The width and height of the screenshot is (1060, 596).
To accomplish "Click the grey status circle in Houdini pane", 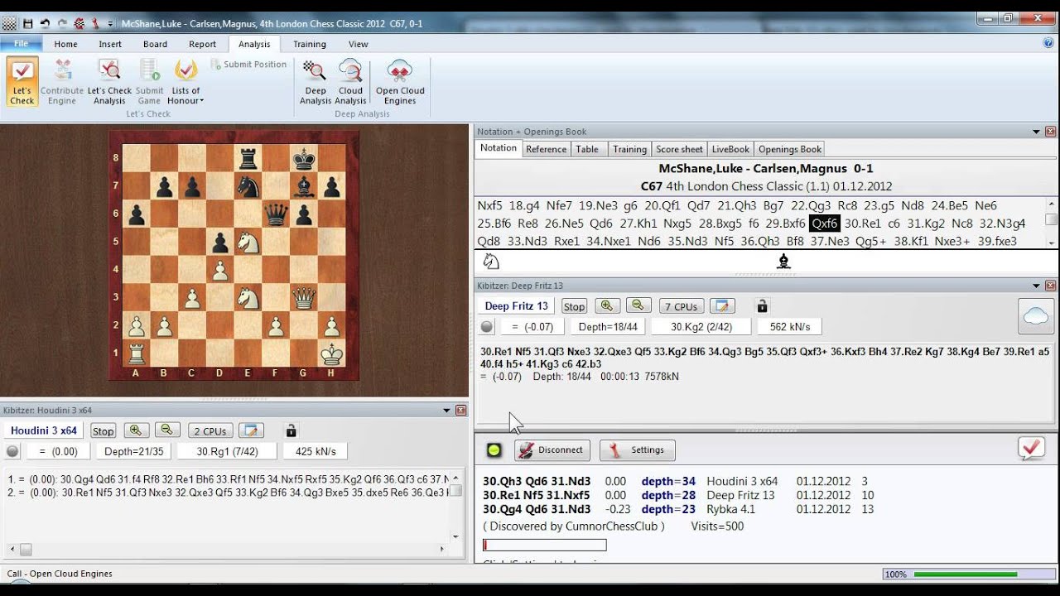I will pyautogui.click(x=12, y=451).
